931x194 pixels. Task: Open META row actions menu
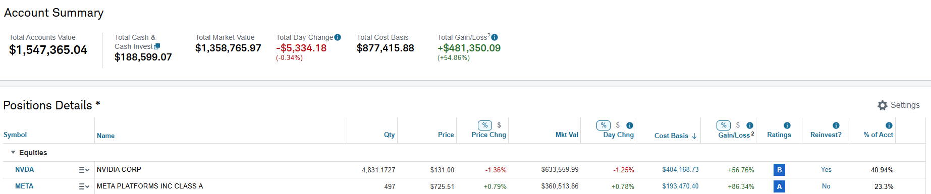click(x=84, y=187)
